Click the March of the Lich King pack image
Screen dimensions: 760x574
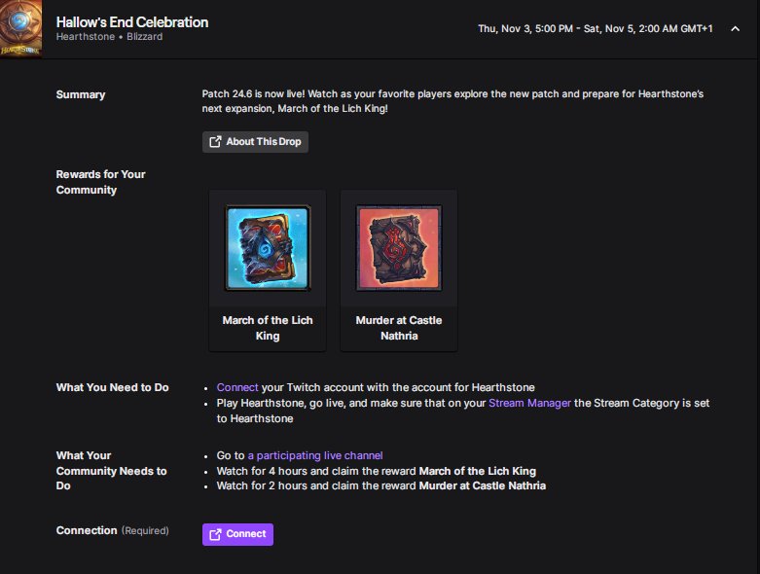[x=268, y=247]
